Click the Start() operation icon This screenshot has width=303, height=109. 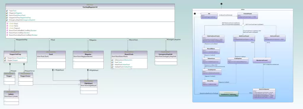pyautogui.click(x=7, y=26)
